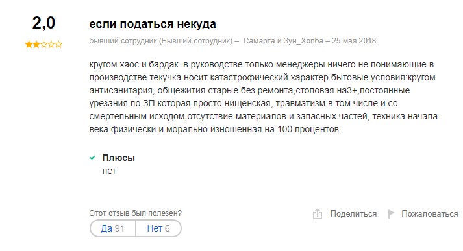Click the location 'Самарта и Зун_Холба'
Viewport: 463px width, 251px height.
(x=283, y=41)
